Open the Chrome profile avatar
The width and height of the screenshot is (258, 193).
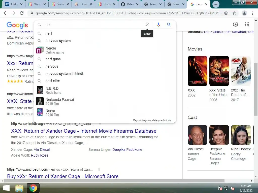244,13
